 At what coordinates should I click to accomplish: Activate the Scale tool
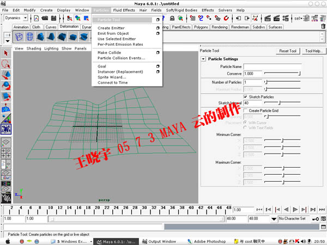tap(6, 97)
